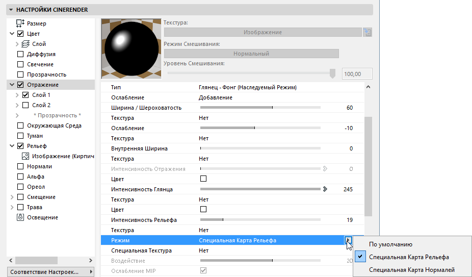Check the Цвет box below Интенсивность Глянца
This screenshot has height=277, width=472.
tap(203, 209)
